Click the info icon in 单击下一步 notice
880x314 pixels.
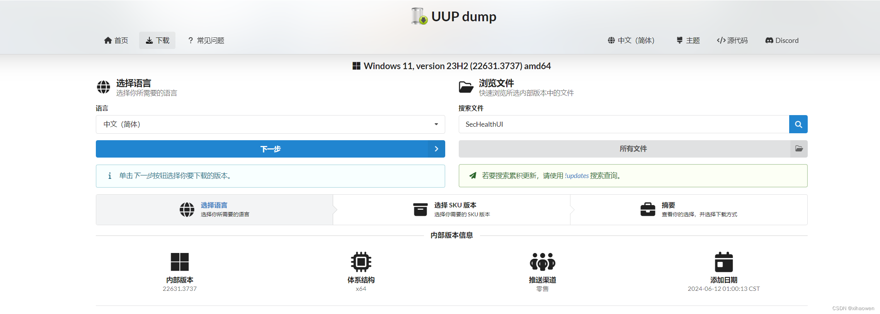[x=110, y=176]
